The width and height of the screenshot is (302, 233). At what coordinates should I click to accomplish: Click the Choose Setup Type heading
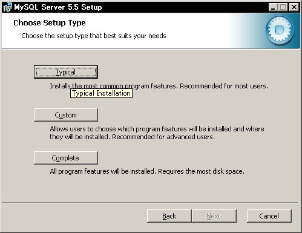[50, 23]
